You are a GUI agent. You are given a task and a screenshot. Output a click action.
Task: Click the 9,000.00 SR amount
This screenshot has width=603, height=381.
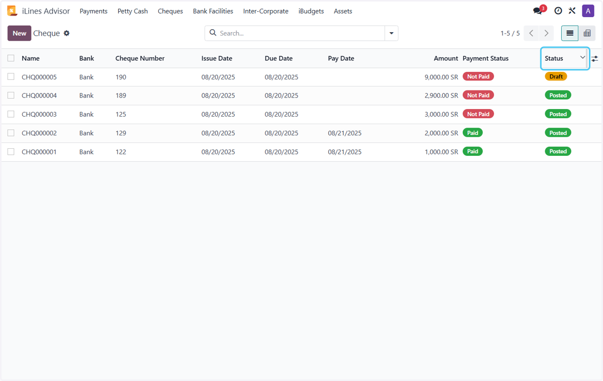[441, 77]
